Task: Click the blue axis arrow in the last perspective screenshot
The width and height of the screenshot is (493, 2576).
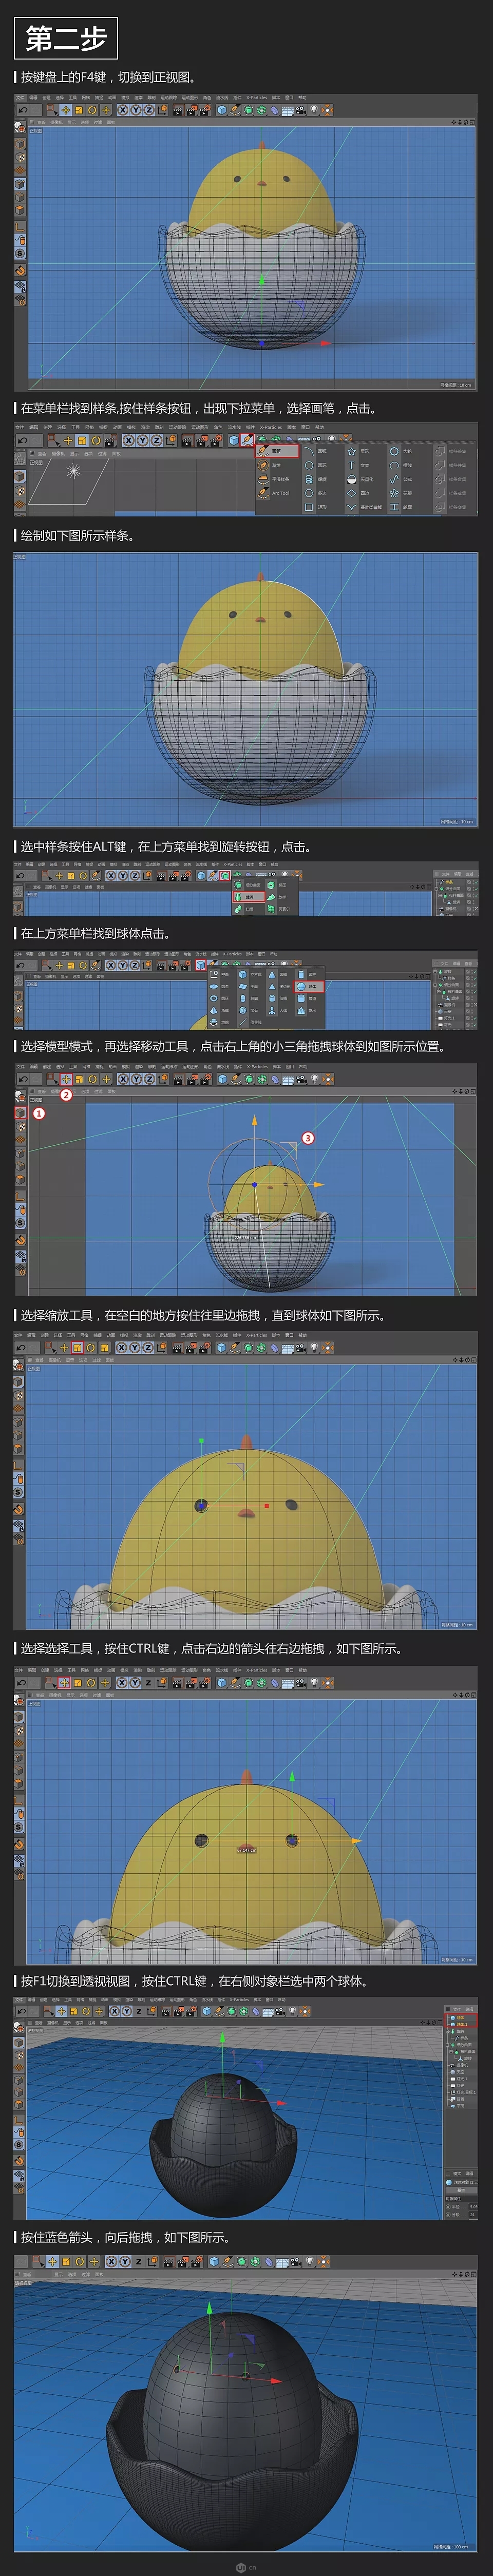Action: point(231,2355)
